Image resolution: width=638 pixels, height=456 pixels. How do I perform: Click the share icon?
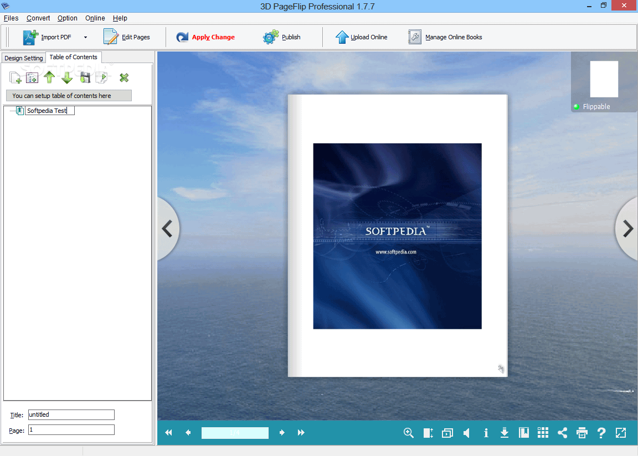point(562,433)
